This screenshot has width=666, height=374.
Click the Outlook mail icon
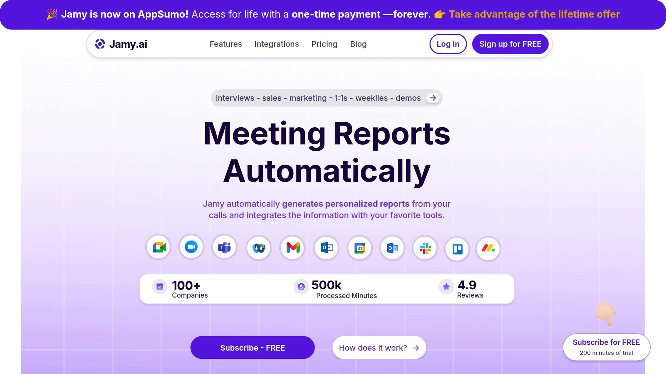(x=326, y=248)
